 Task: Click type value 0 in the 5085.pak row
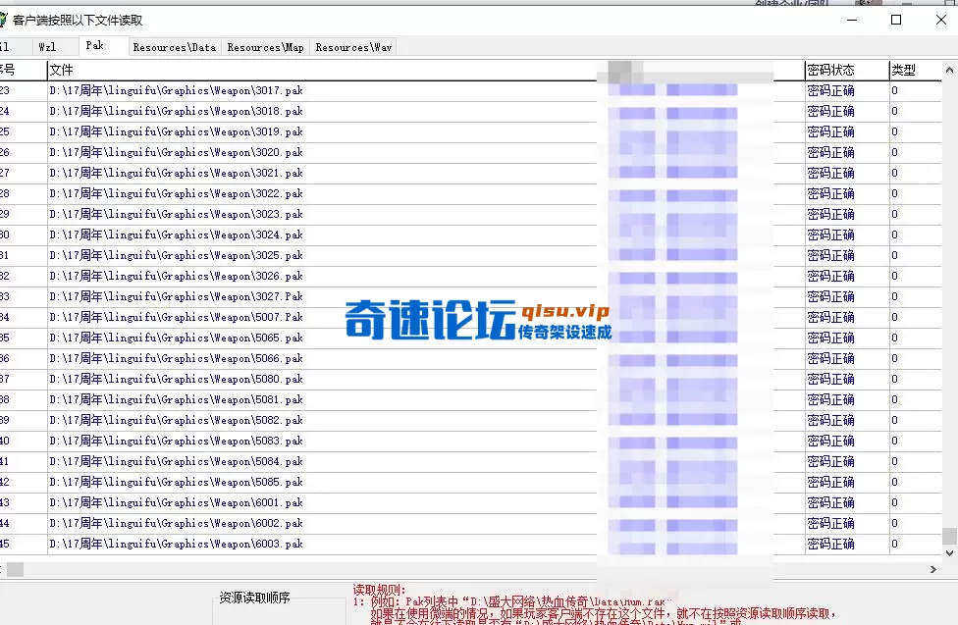(894, 483)
